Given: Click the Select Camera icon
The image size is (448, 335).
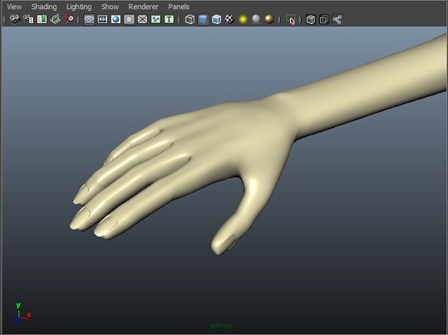Looking at the screenshot, I should pos(15,19).
